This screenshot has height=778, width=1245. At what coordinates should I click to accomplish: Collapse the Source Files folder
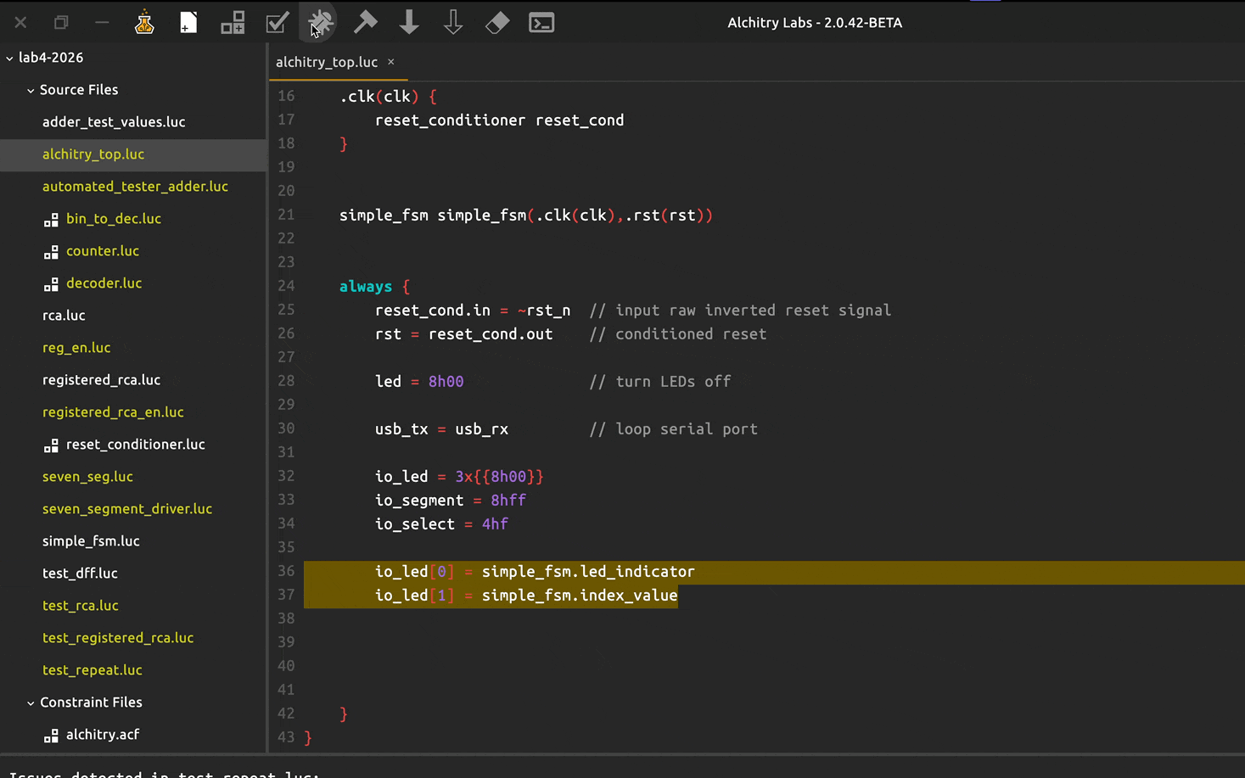coord(31,90)
